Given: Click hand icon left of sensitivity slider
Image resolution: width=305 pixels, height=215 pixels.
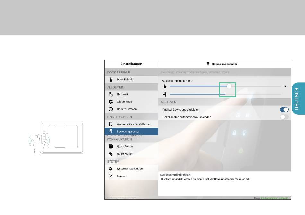Looking at the screenshot, I should point(165,86).
